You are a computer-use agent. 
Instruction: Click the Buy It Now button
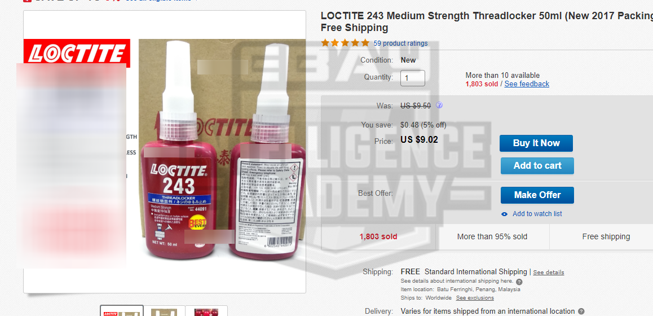pyautogui.click(x=536, y=143)
